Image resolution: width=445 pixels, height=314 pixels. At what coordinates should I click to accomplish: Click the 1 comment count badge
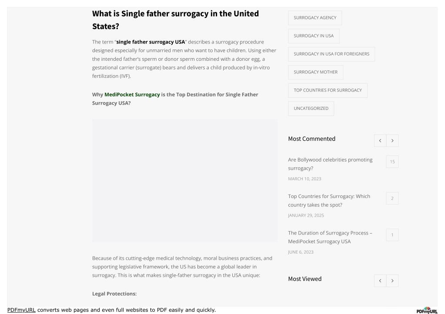click(392, 235)
